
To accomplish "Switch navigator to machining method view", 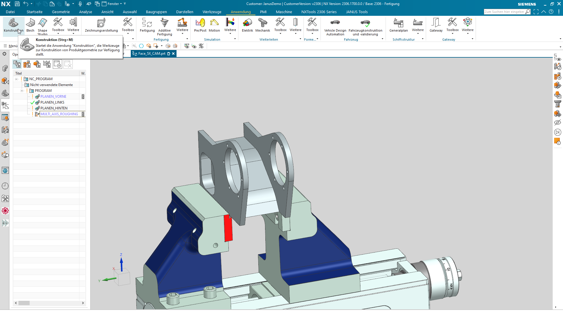I will 47,64.
